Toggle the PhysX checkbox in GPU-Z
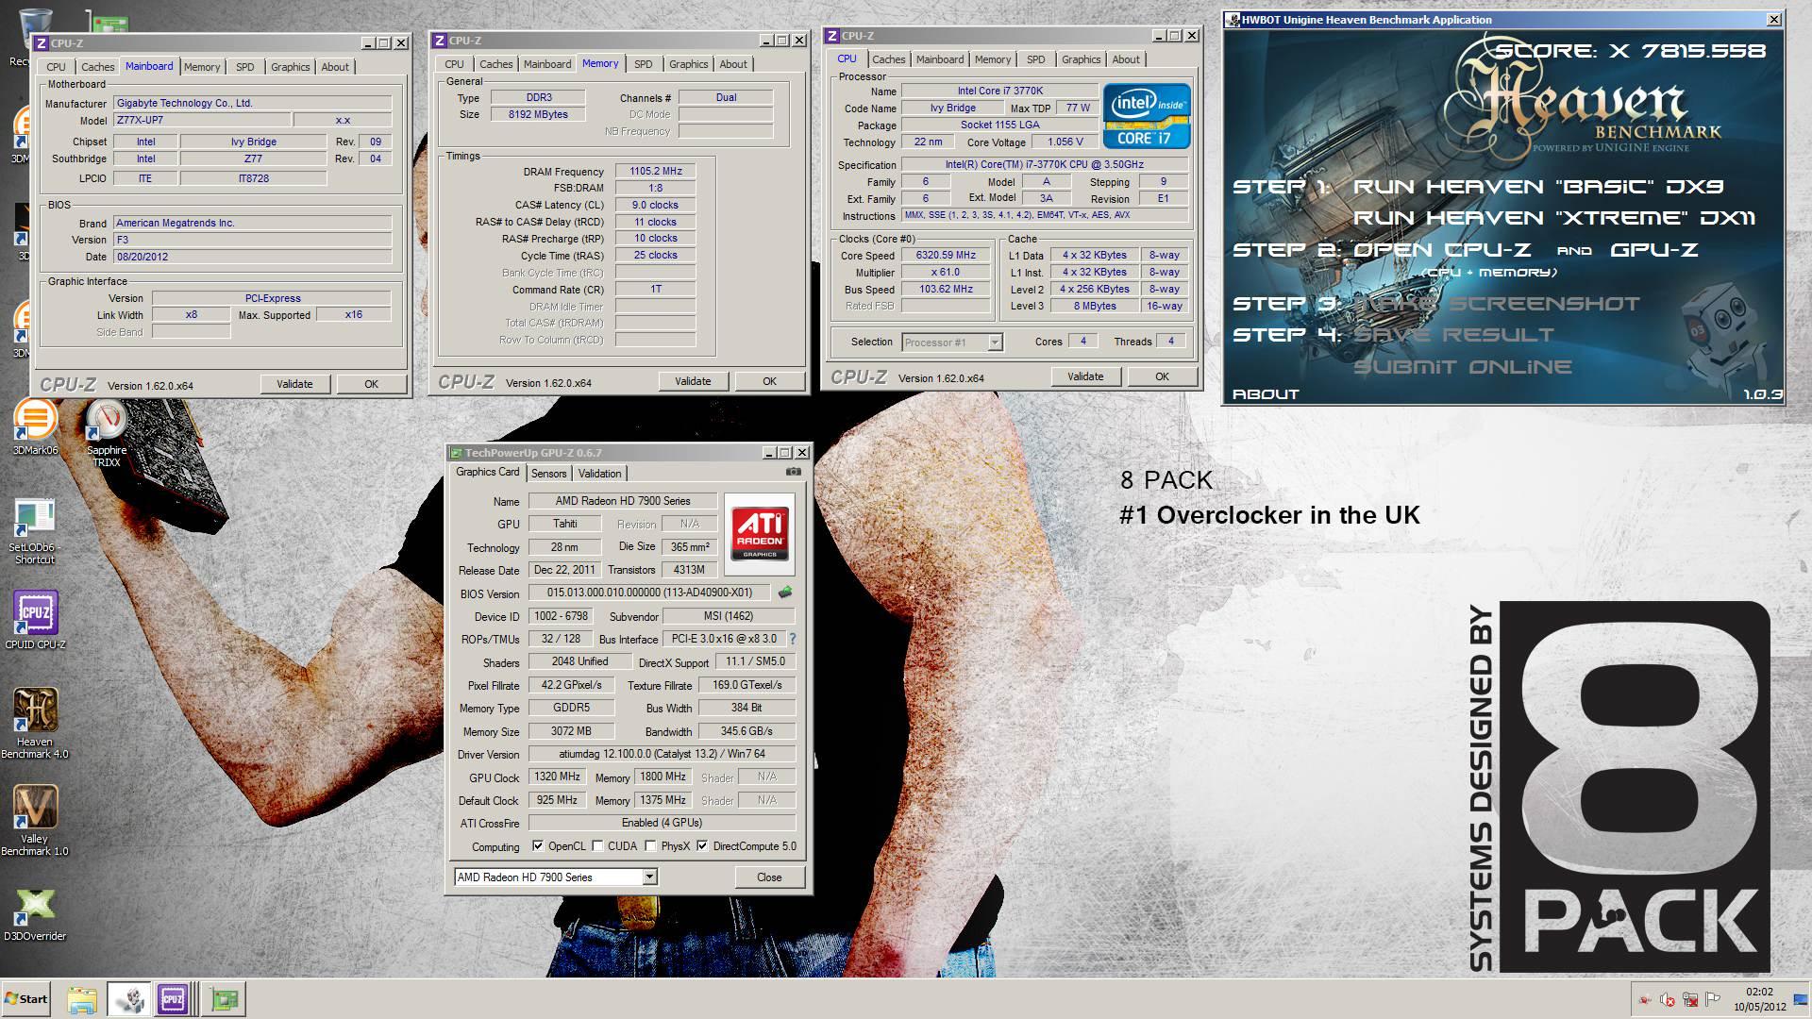This screenshot has width=1812, height=1019. [650, 846]
